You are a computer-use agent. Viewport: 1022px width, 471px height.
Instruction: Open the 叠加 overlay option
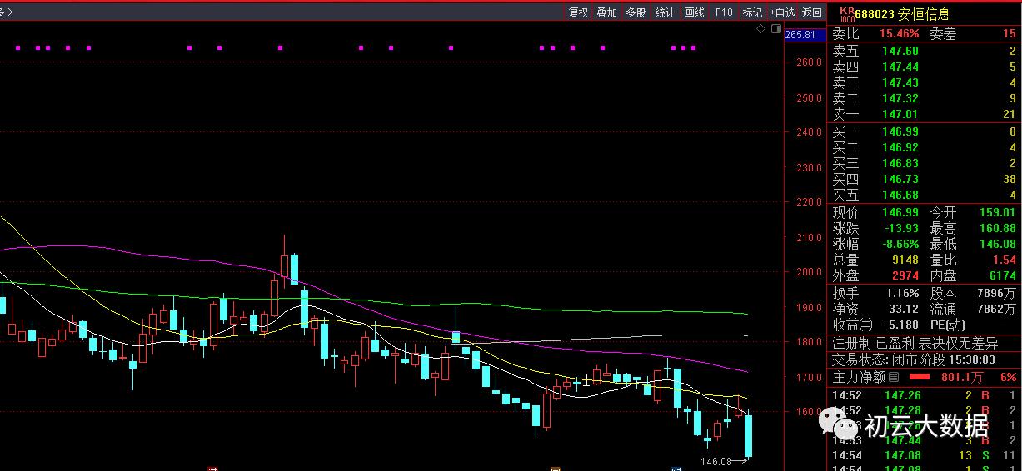pos(606,12)
